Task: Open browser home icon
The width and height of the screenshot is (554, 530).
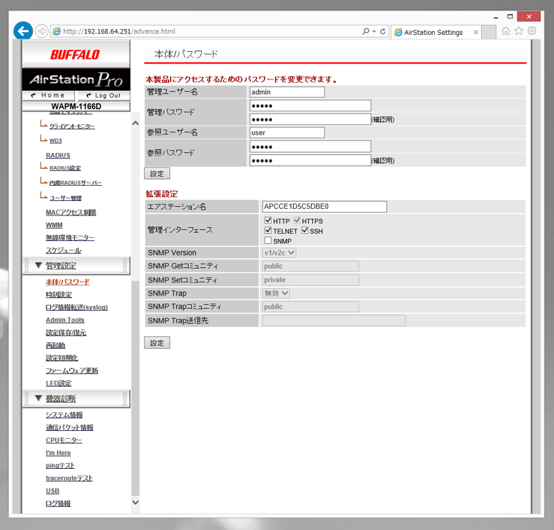Action: 506,31
